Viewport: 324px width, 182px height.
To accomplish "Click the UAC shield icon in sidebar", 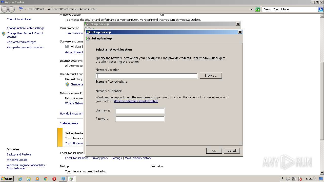I will [4, 33].
